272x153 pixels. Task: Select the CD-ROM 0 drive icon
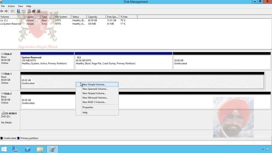click(3, 113)
